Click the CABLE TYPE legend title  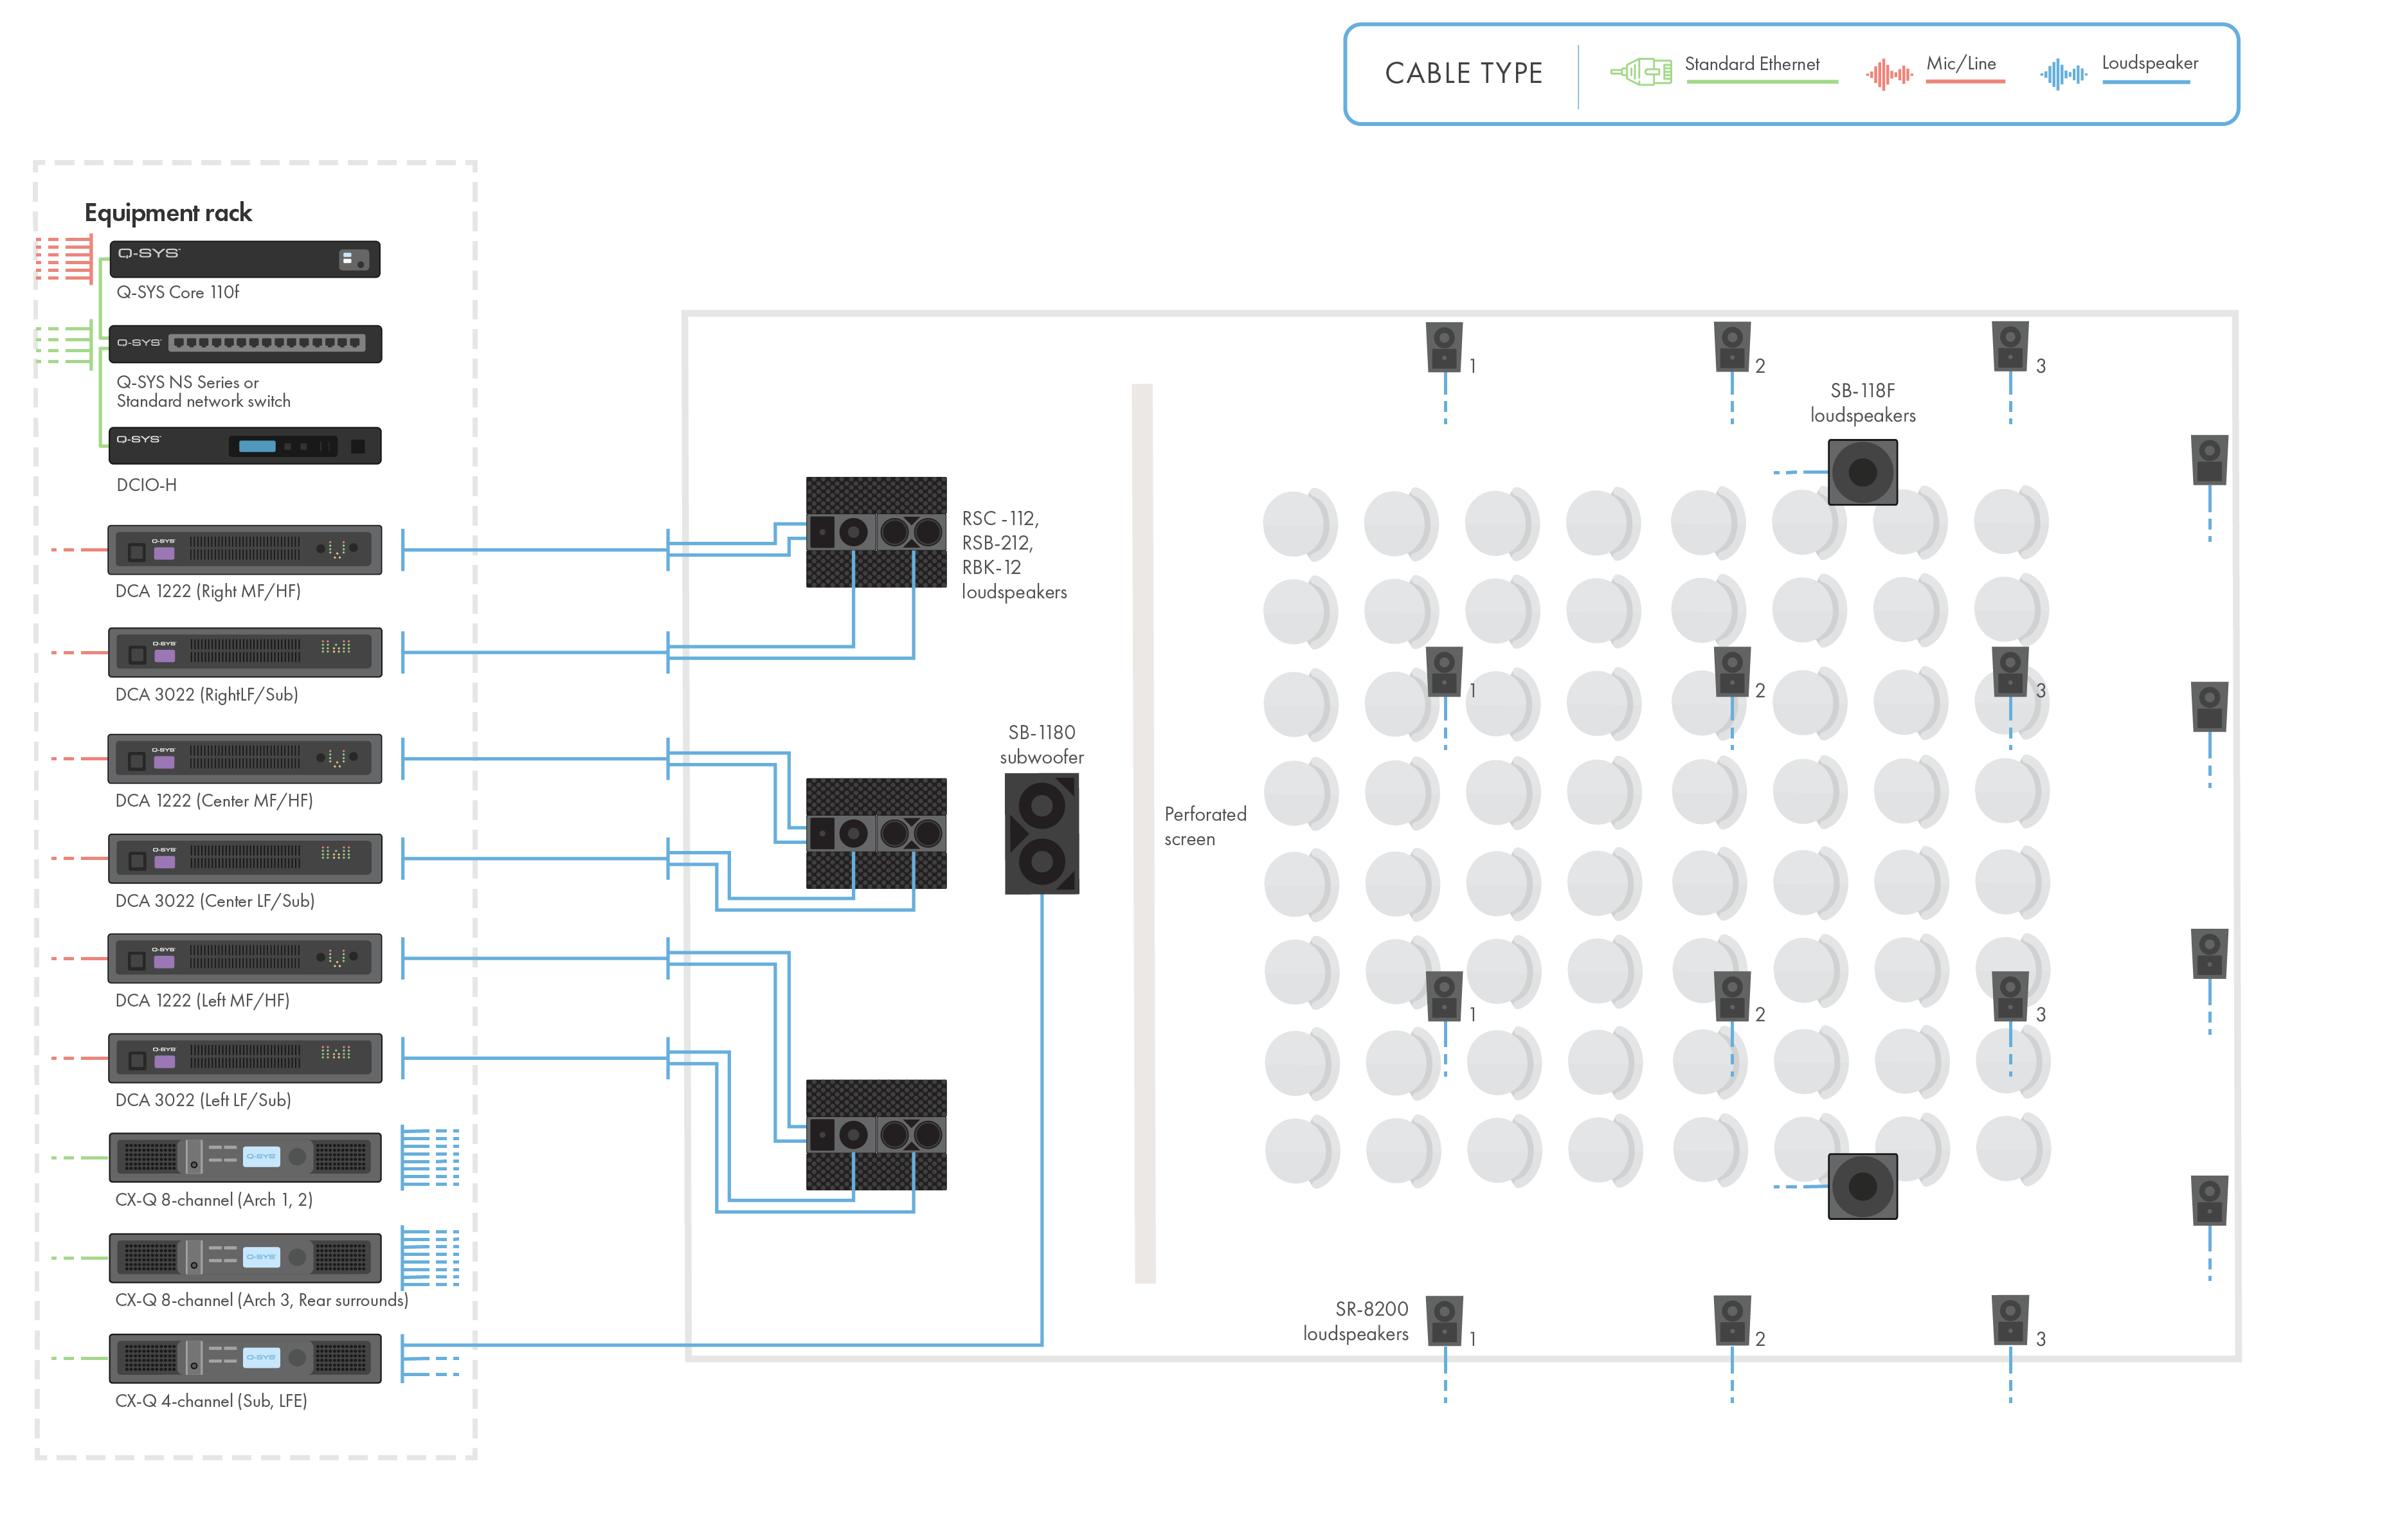tap(1463, 73)
